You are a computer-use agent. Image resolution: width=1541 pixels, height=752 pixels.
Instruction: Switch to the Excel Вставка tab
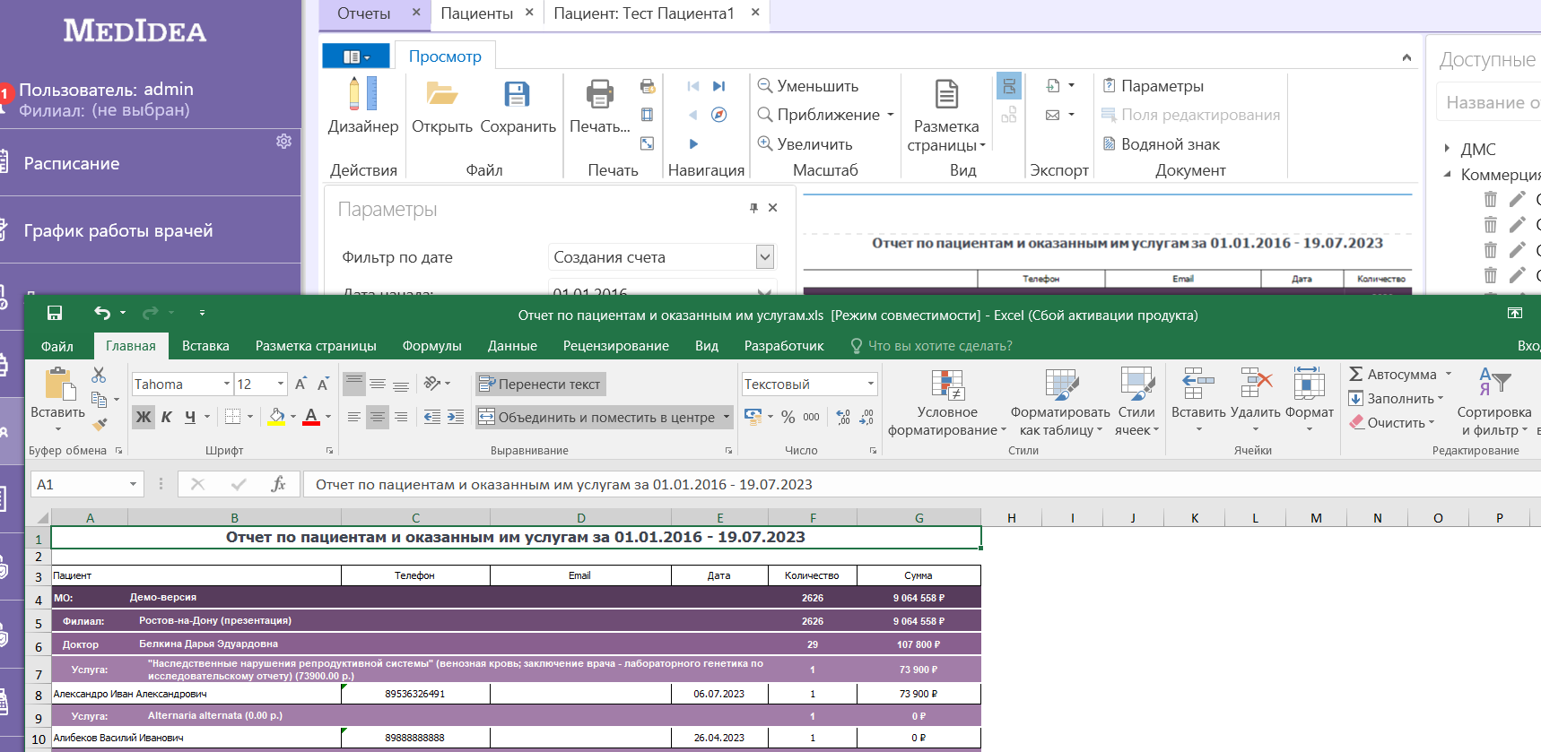[x=205, y=346]
